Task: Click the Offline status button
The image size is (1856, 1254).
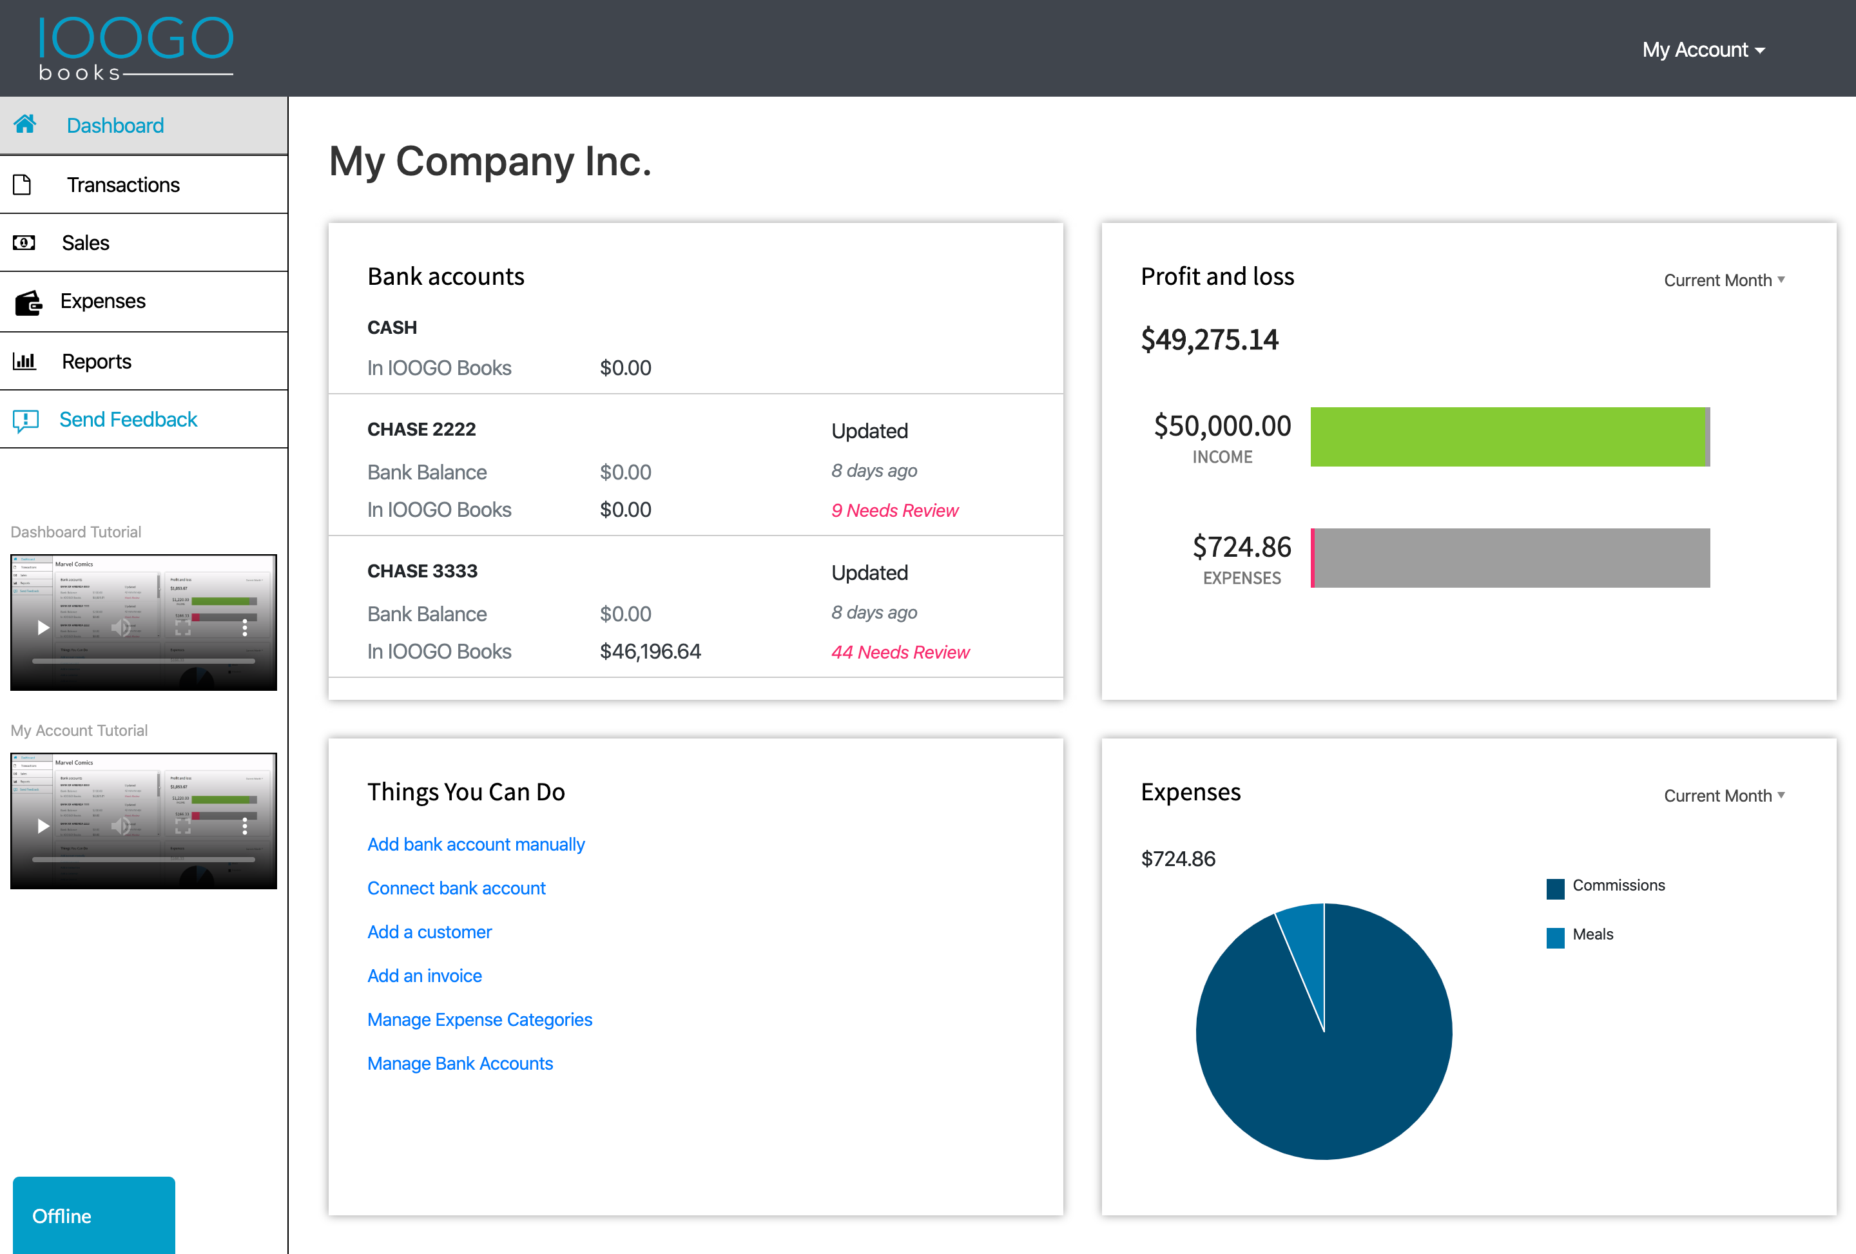Action: click(94, 1215)
